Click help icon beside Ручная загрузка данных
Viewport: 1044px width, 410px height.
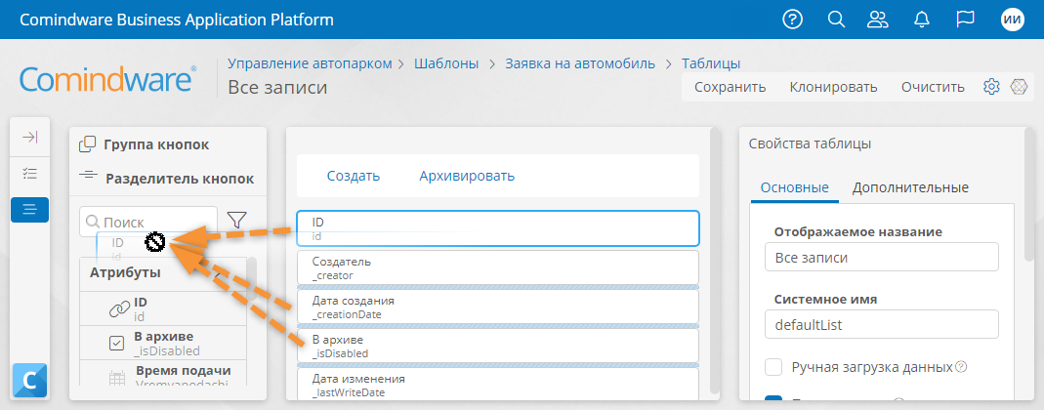click(x=961, y=367)
